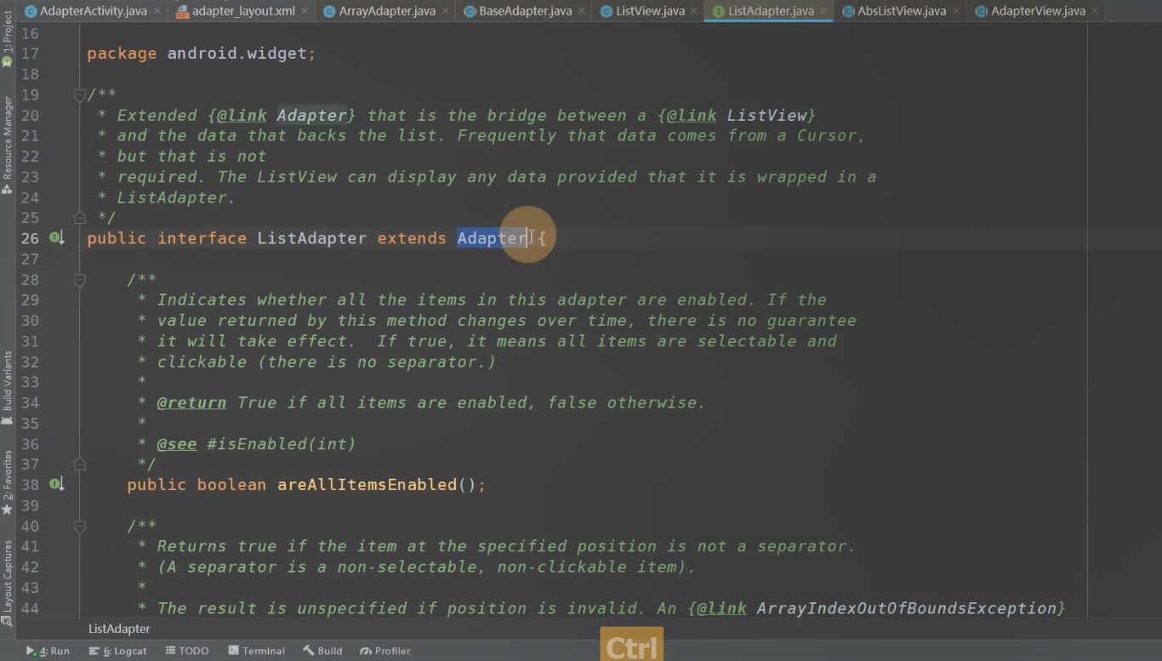Open the TODO tool window
The width and height of the screenshot is (1162, 661).
(187, 651)
